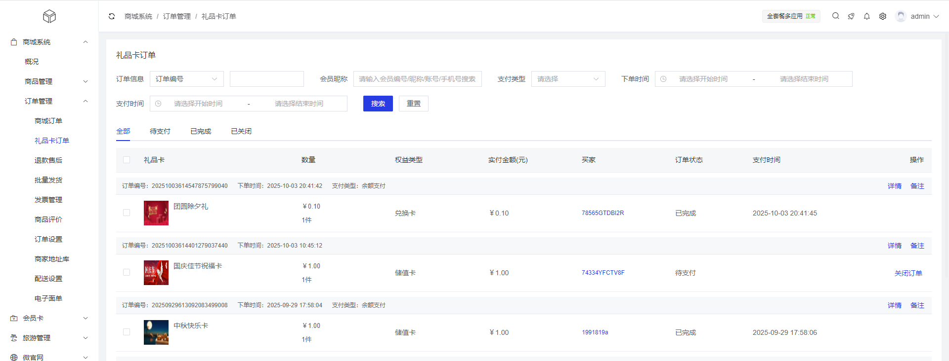Click the blue 搜索 button
This screenshot has height=361, width=949.
click(378, 104)
